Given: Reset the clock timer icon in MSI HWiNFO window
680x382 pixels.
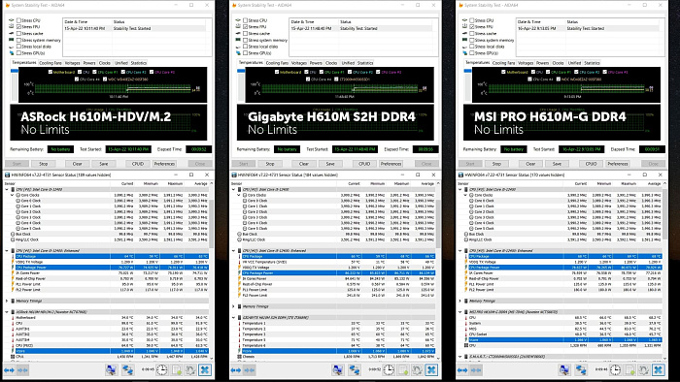Looking at the screenshot, I should 615,370.
